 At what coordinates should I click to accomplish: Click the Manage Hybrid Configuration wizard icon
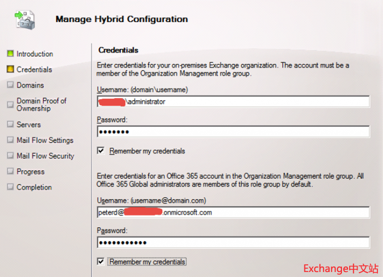click(x=25, y=19)
